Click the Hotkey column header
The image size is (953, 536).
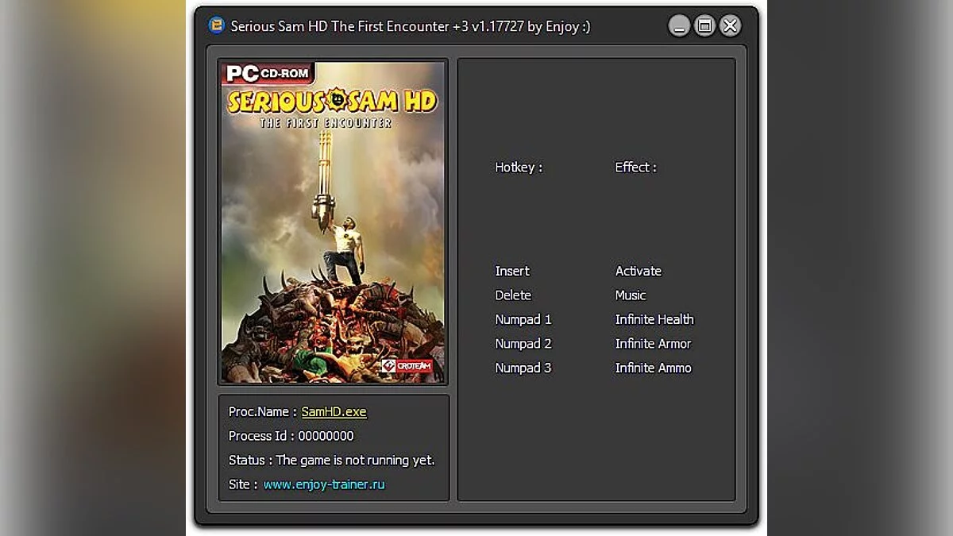pos(519,168)
